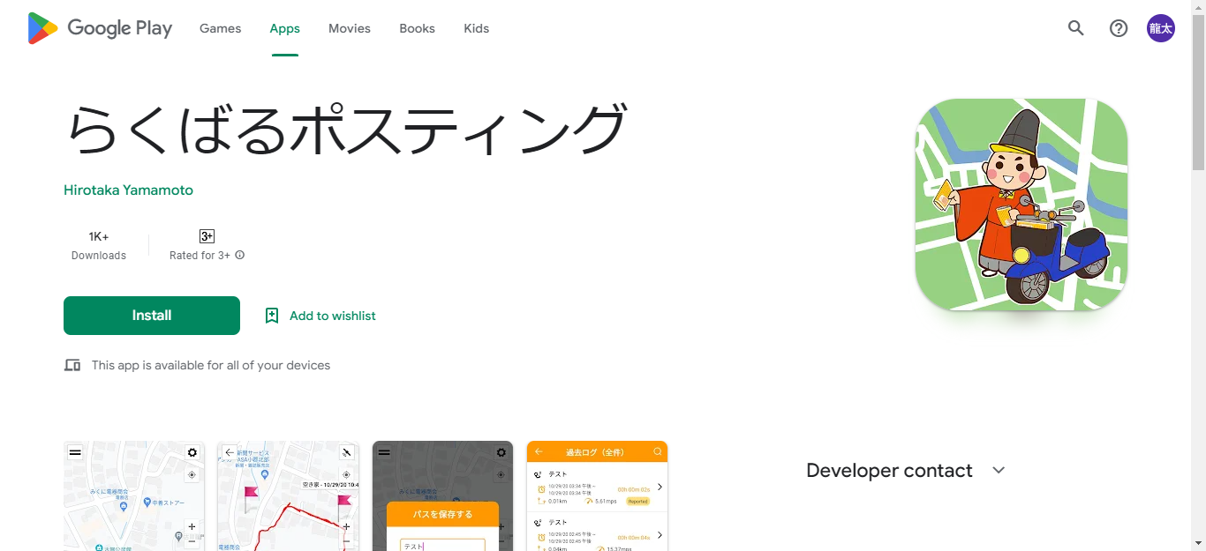1206x551 pixels.
Task: Click the devices availability icon
Action: 72,365
